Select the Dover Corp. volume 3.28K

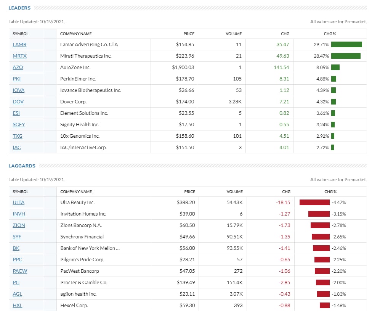235,101
